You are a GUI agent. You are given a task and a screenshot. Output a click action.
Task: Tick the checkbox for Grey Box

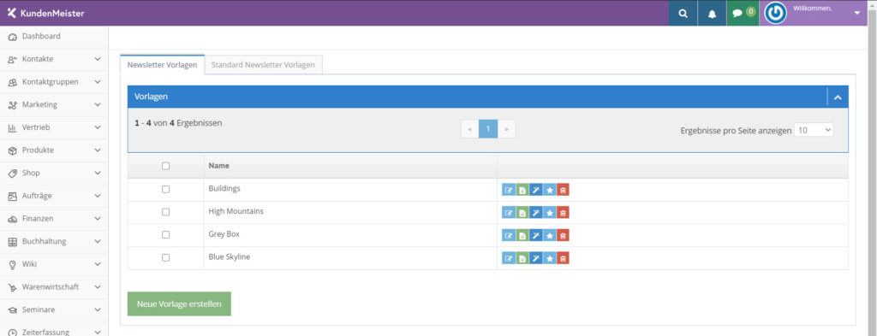point(165,235)
